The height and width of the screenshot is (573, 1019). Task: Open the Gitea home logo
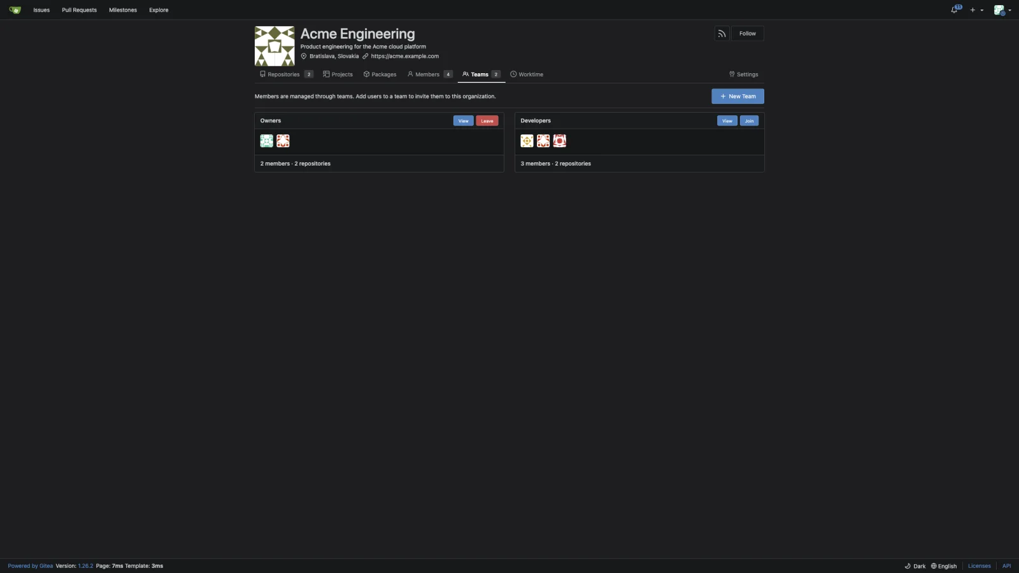point(15,10)
